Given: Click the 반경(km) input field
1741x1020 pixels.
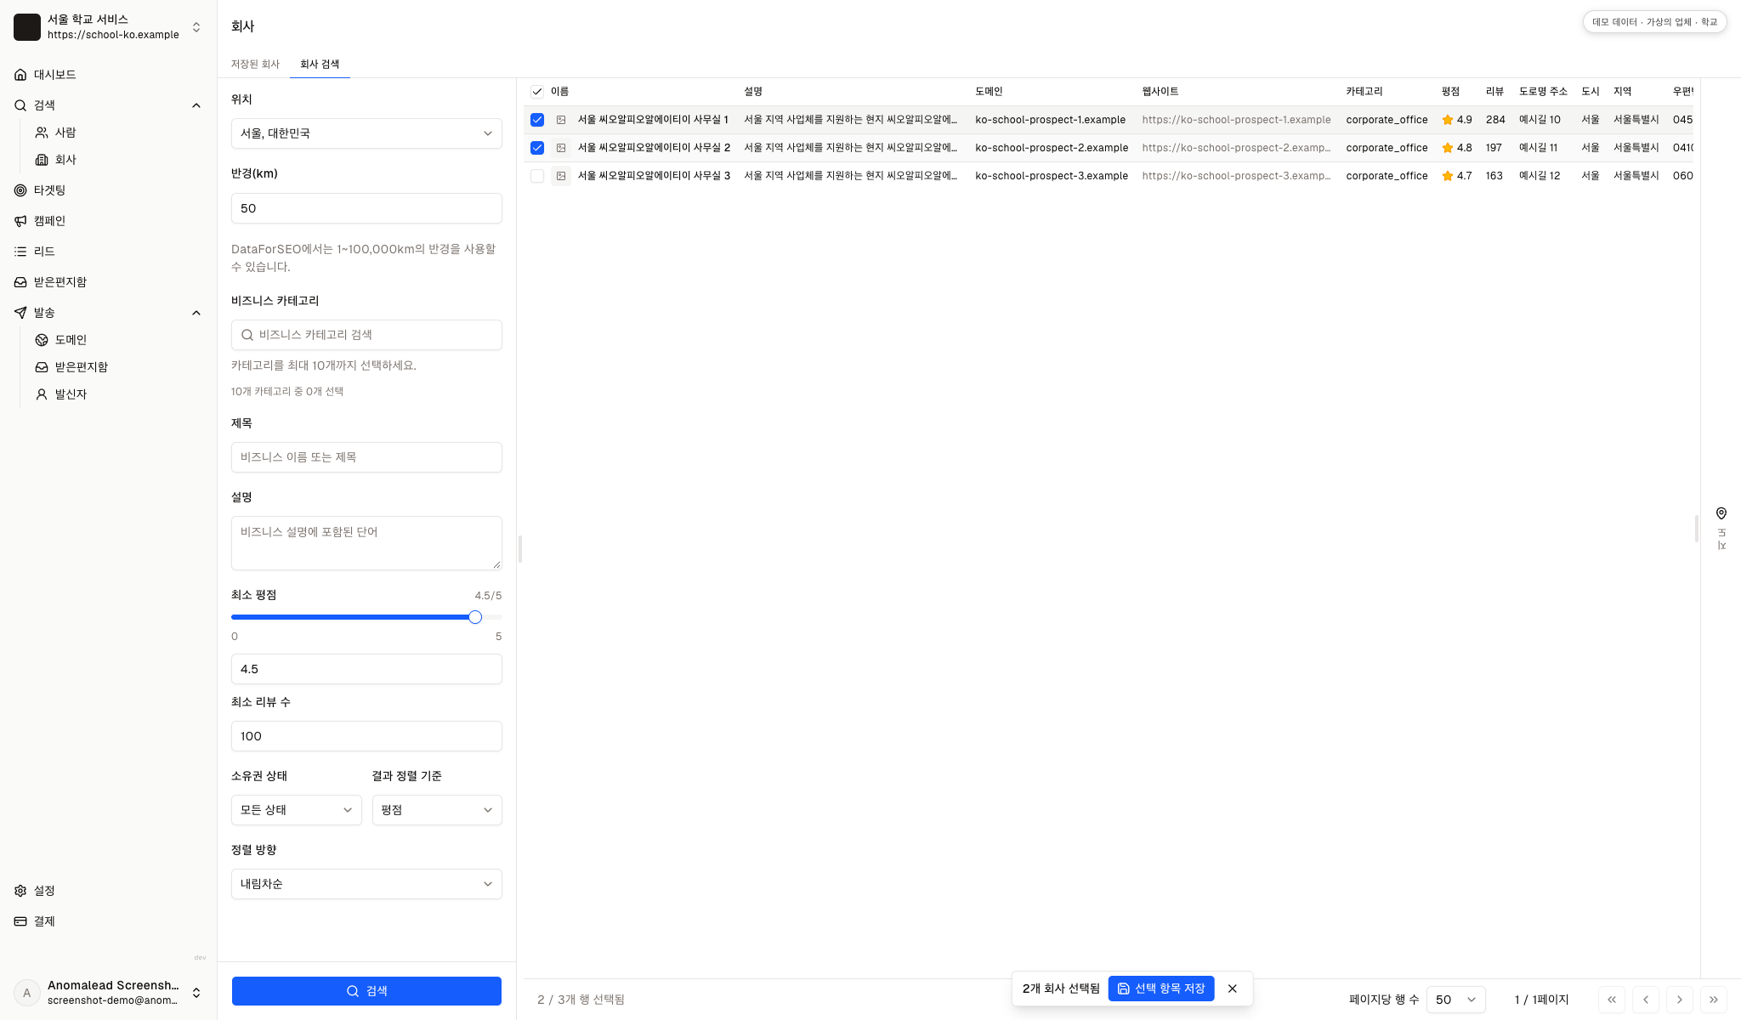Looking at the screenshot, I should 366,208.
